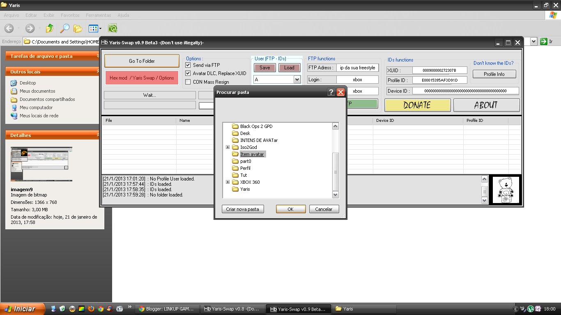
Task: Click the Go To Folder button
Action: click(142, 61)
